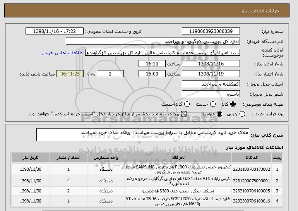Click the تعداد / مقدار column header
This screenshot has width=298, height=211.
click(x=69, y=158)
